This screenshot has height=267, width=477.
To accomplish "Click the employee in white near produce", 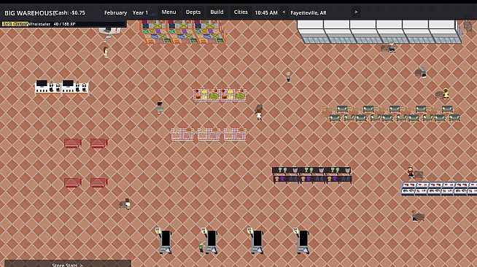I will click(259, 112).
